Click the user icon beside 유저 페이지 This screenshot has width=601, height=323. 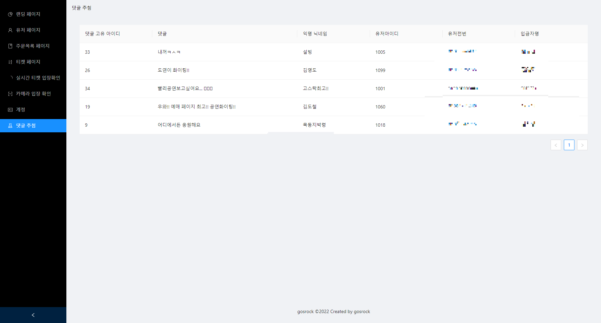10,30
